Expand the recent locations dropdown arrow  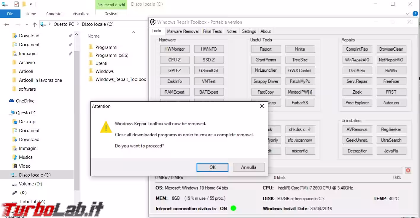click(x=27, y=25)
